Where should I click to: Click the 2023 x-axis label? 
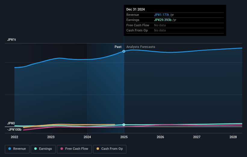tap(51, 137)
